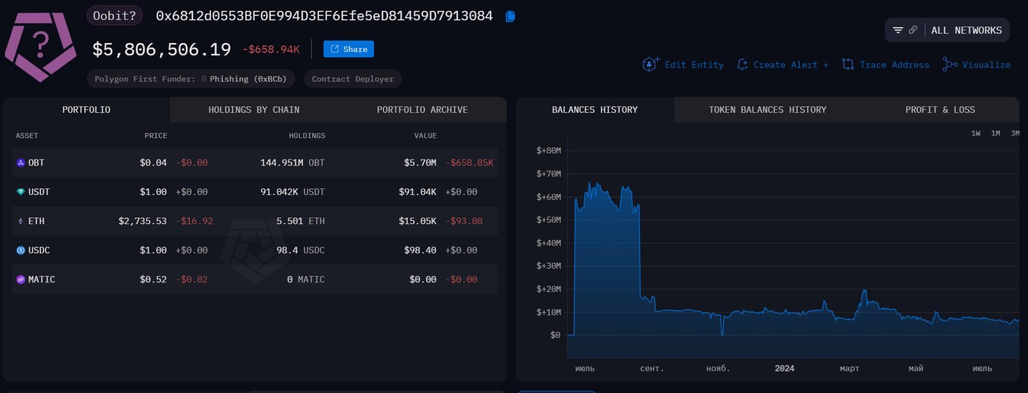Screen dimensions: 1028x393
Task: Click the document icon before Phishing label
Action: click(204, 79)
